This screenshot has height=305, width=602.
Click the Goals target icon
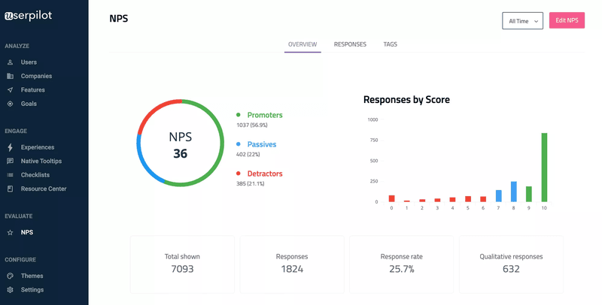pos(10,104)
